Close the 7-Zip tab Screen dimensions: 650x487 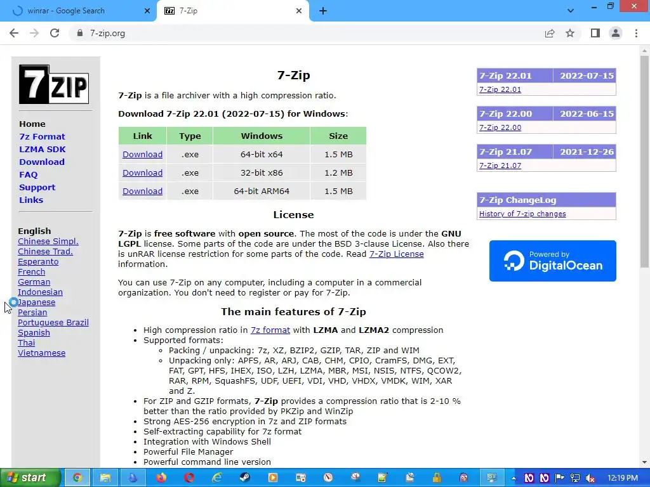299,11
